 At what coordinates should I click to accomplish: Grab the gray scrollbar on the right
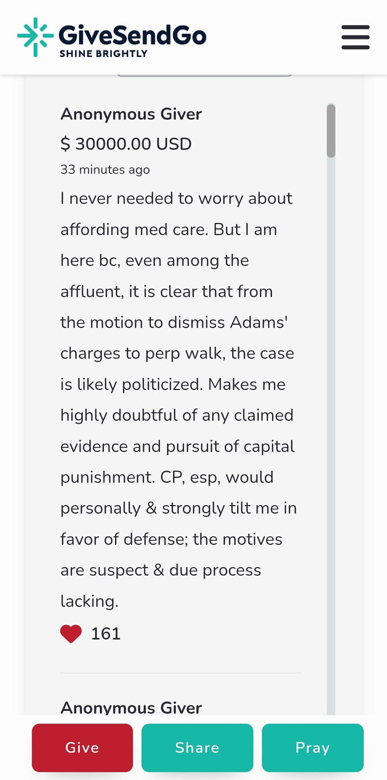pos(332,130)
